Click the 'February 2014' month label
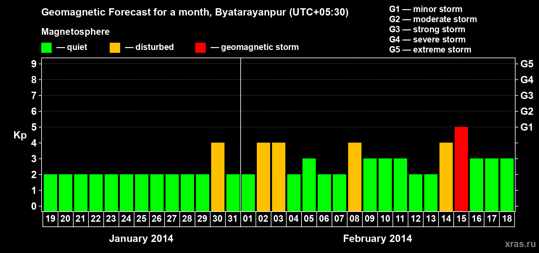This screenshot has height=253, width=539. (378, 238)
